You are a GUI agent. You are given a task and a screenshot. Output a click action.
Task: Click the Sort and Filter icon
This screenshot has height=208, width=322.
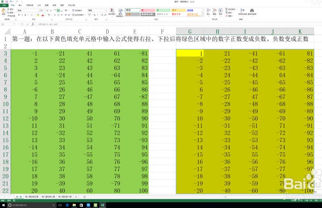point(242,11)
